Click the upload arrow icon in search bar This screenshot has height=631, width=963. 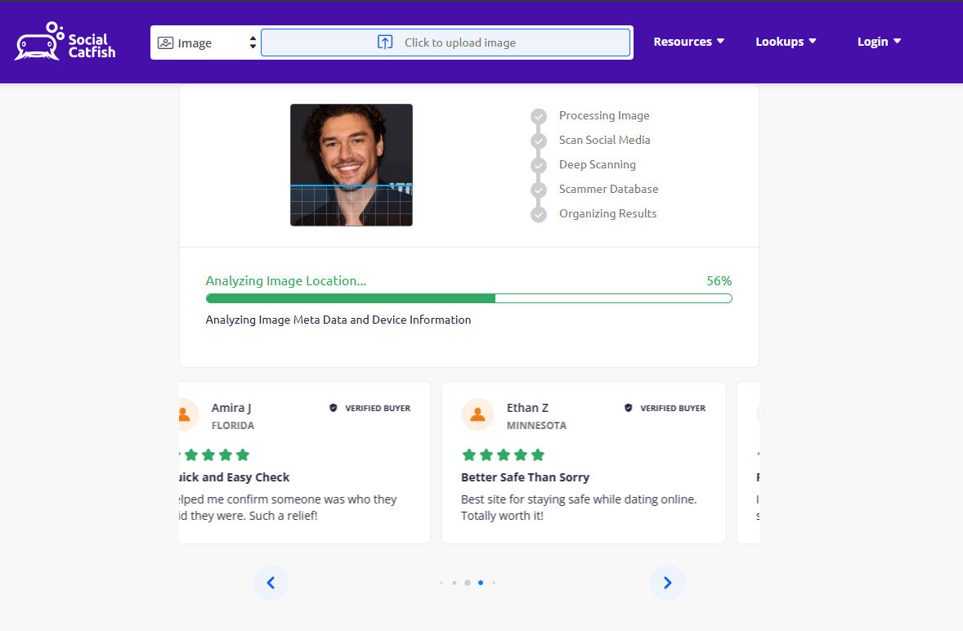click(x=385, y=43)
